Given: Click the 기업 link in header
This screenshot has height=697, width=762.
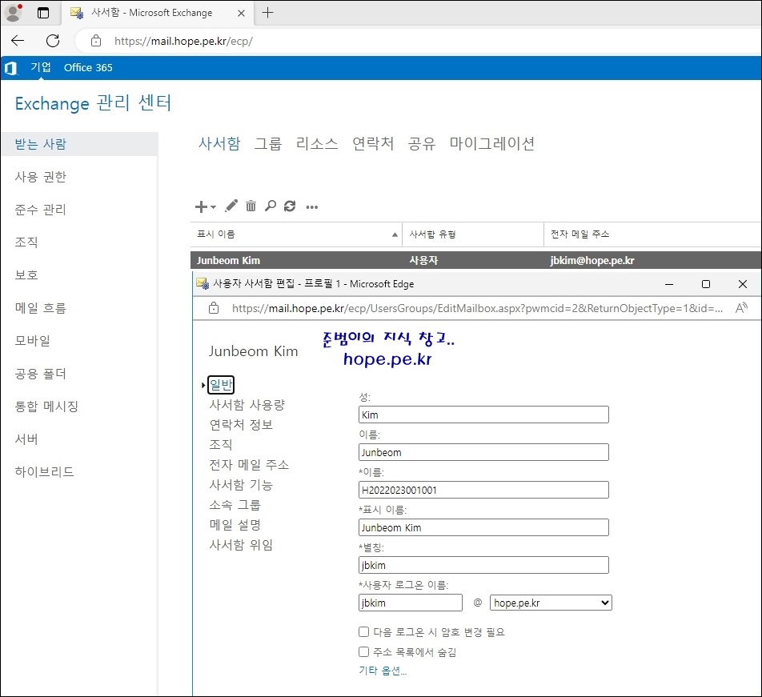Looking at the screenshot, I should point(40,67).
